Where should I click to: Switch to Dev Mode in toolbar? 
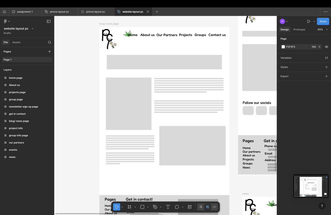point(214,207)
